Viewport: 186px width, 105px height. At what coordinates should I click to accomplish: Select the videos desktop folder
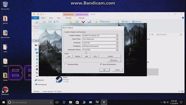pos(5,77)
